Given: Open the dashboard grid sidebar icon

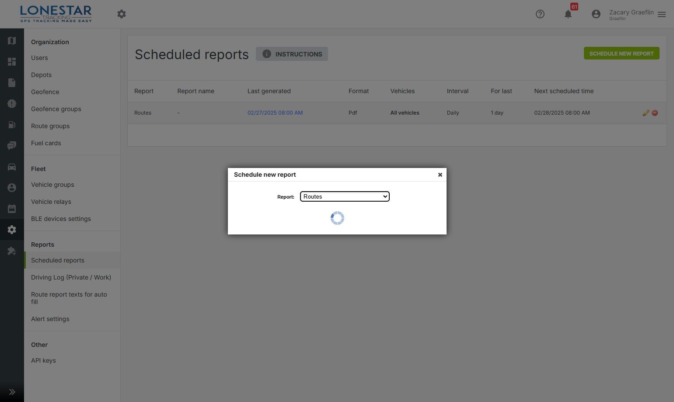Looking at the screenshot, I should [12, 62].
